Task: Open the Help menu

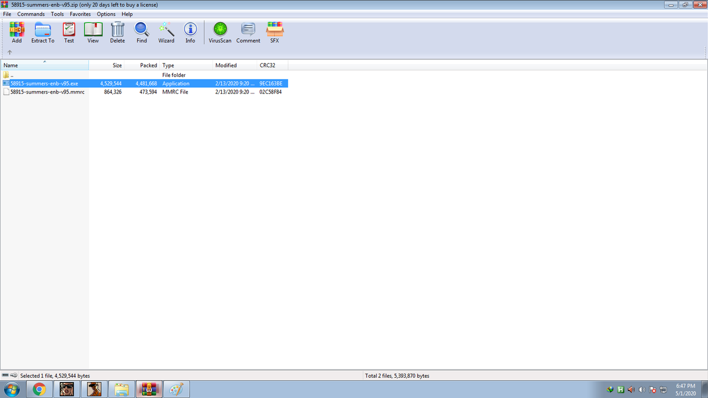Action: [x=127, y=14]
